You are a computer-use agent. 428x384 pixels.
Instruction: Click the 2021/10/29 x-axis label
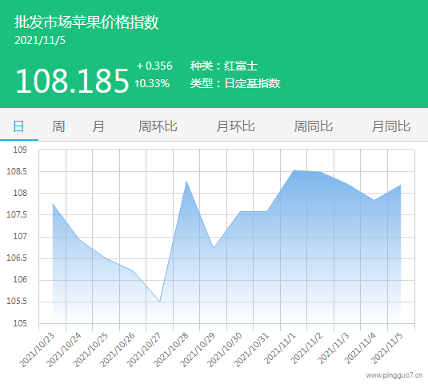coord(198,350)
